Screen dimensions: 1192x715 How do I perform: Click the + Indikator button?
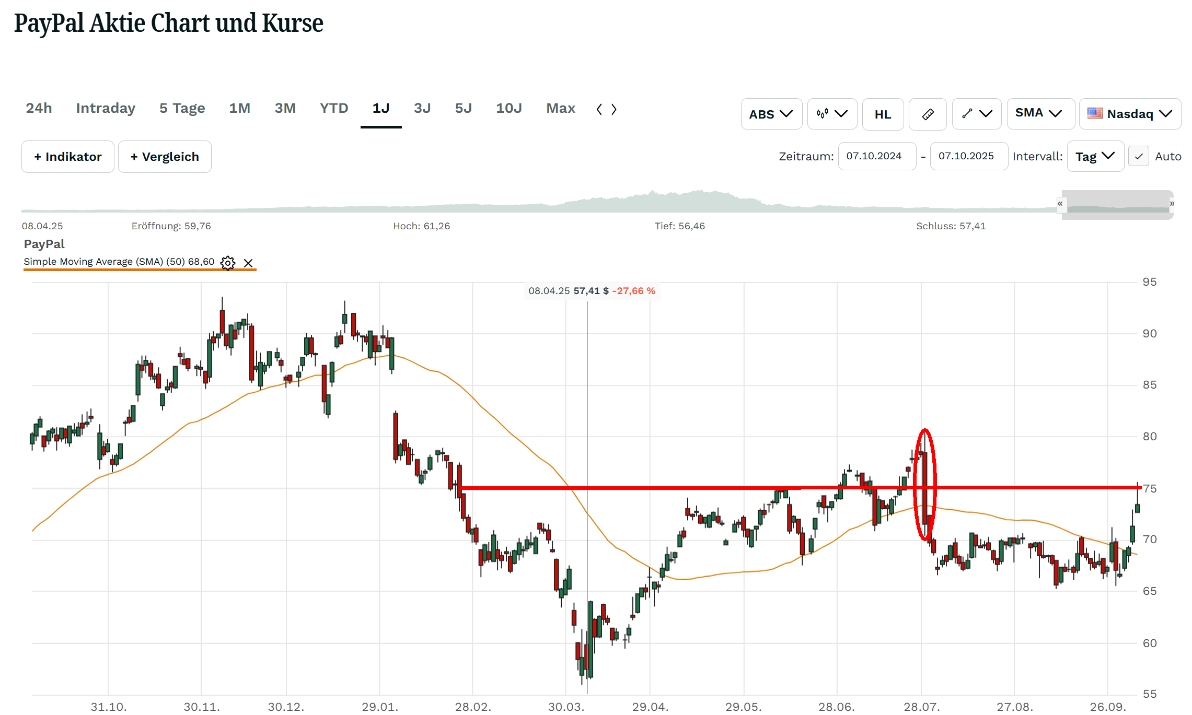[68, 157]
